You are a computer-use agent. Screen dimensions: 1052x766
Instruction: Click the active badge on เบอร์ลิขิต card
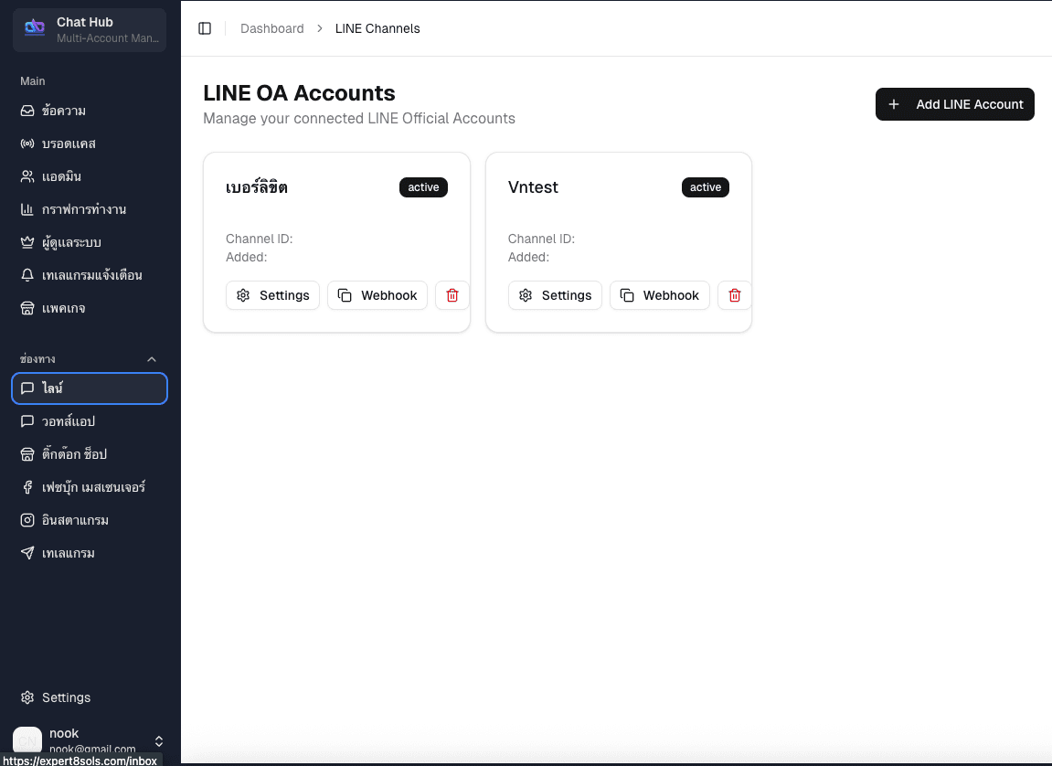(x=423, y=187)
